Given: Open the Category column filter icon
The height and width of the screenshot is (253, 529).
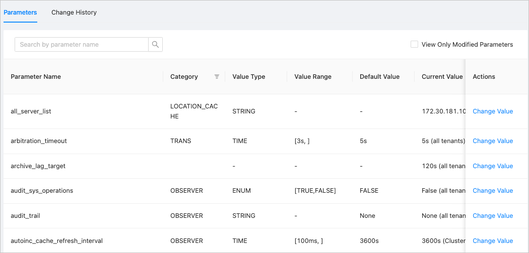Looking at the screenshot, I should [x=217, y=77].
